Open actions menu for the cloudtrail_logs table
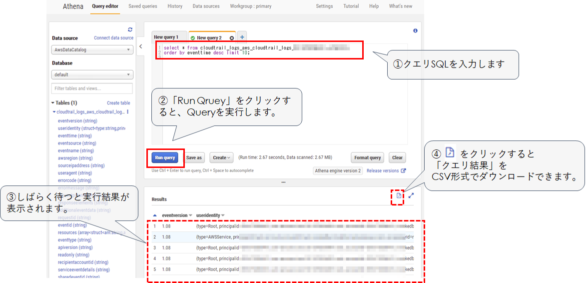Image resolution: width=587 pixels, height=283 pixels. pos(128,112)
